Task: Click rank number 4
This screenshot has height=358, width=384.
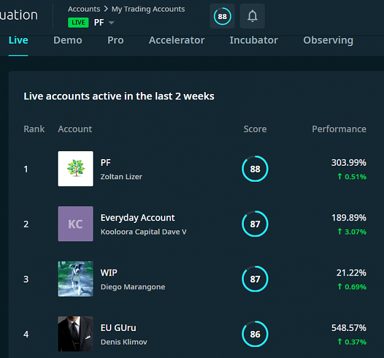Action: 26,334
